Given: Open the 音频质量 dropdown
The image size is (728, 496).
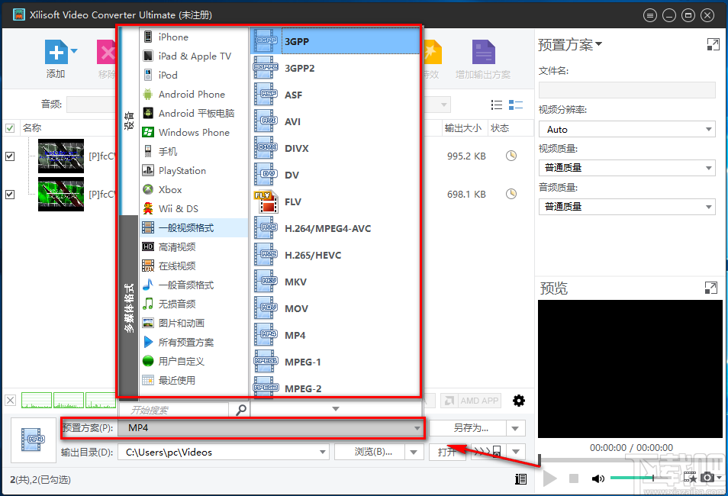Looking at the screenshot, I should pyautogui.click(x=627, y=207).
